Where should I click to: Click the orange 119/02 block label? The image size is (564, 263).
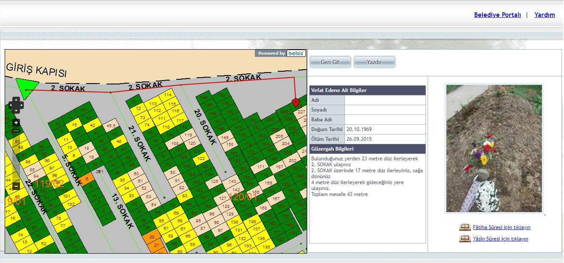49,184
